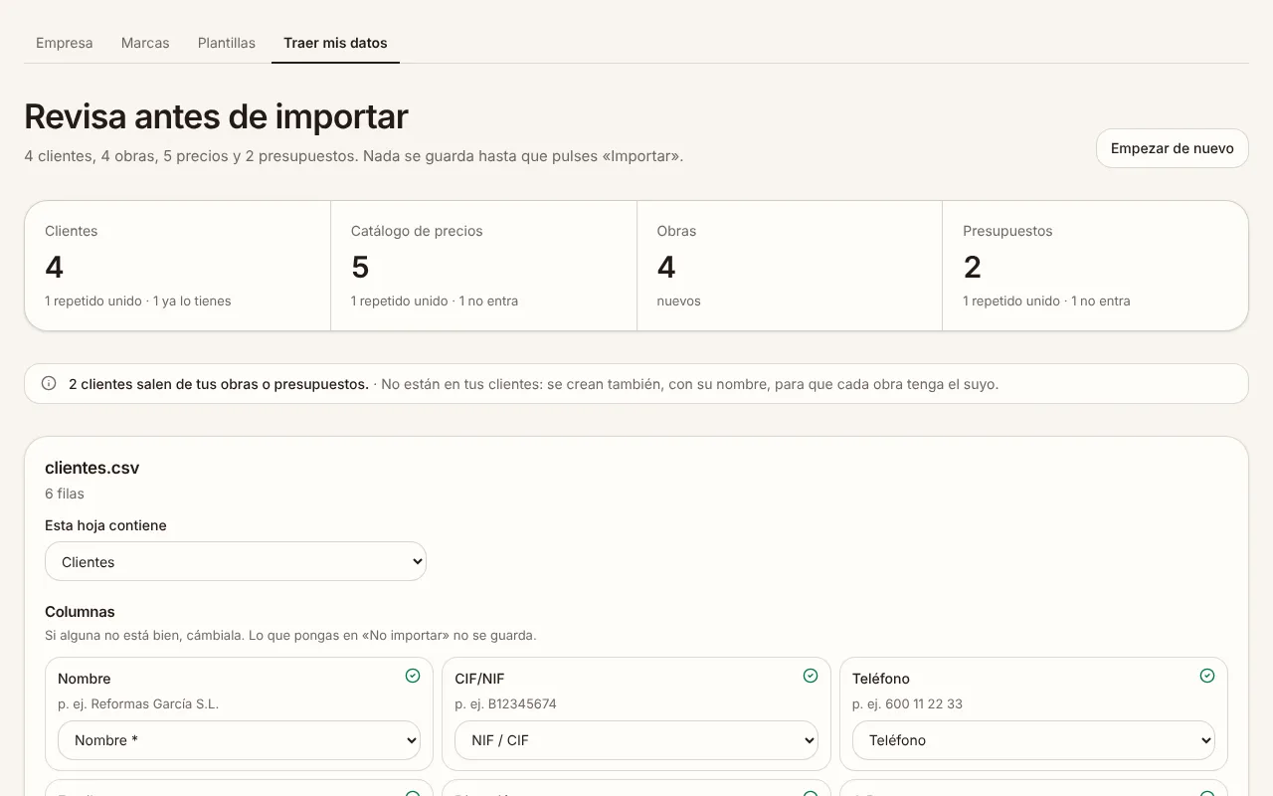Click the '6 filas' row count text
This screenshot has height=796, width=1273.
click(65, 494)
